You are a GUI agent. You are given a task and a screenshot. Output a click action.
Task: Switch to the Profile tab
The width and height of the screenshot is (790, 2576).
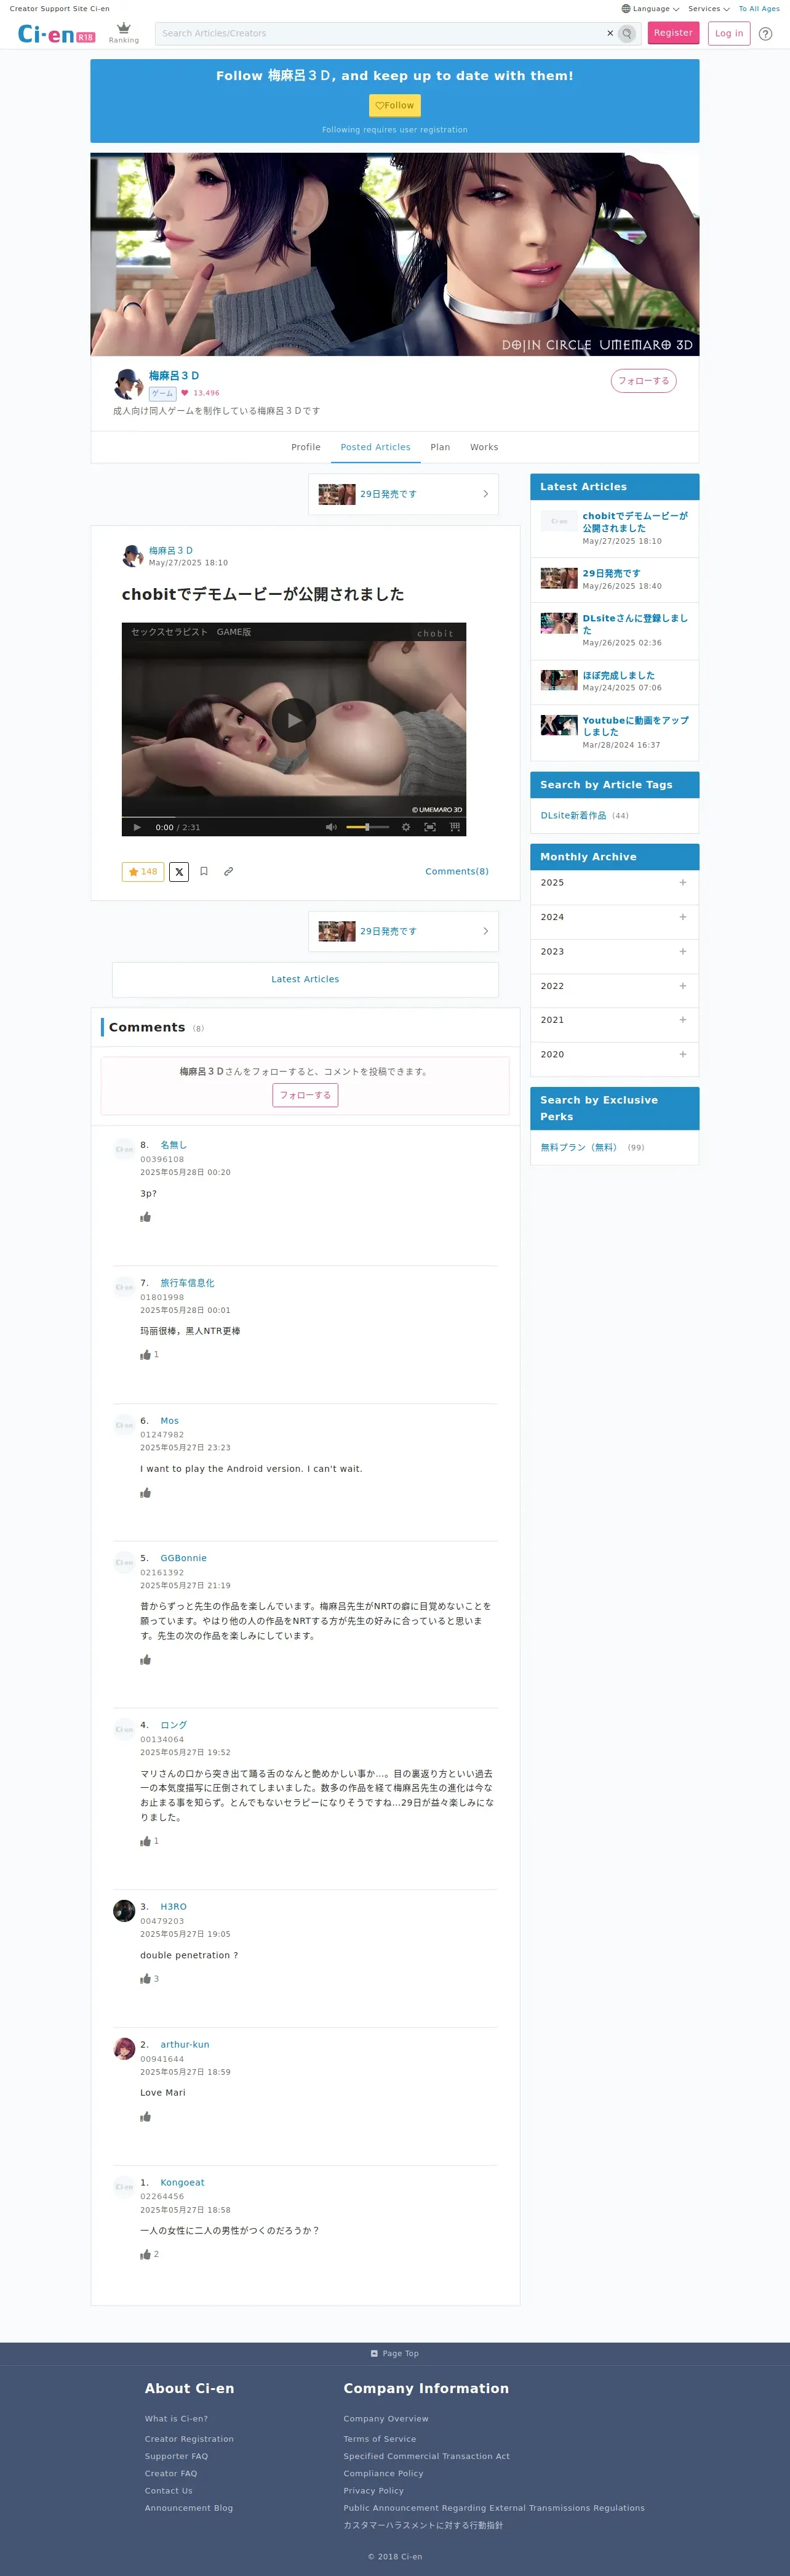click(x=306, y=447)
